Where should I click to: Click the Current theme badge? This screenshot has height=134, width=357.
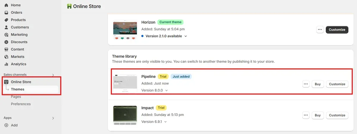tap(170, 22)
